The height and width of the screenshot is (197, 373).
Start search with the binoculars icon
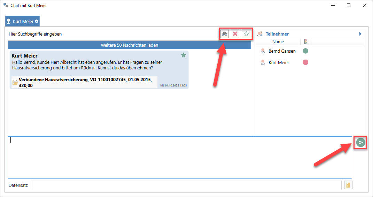point(225,34)
